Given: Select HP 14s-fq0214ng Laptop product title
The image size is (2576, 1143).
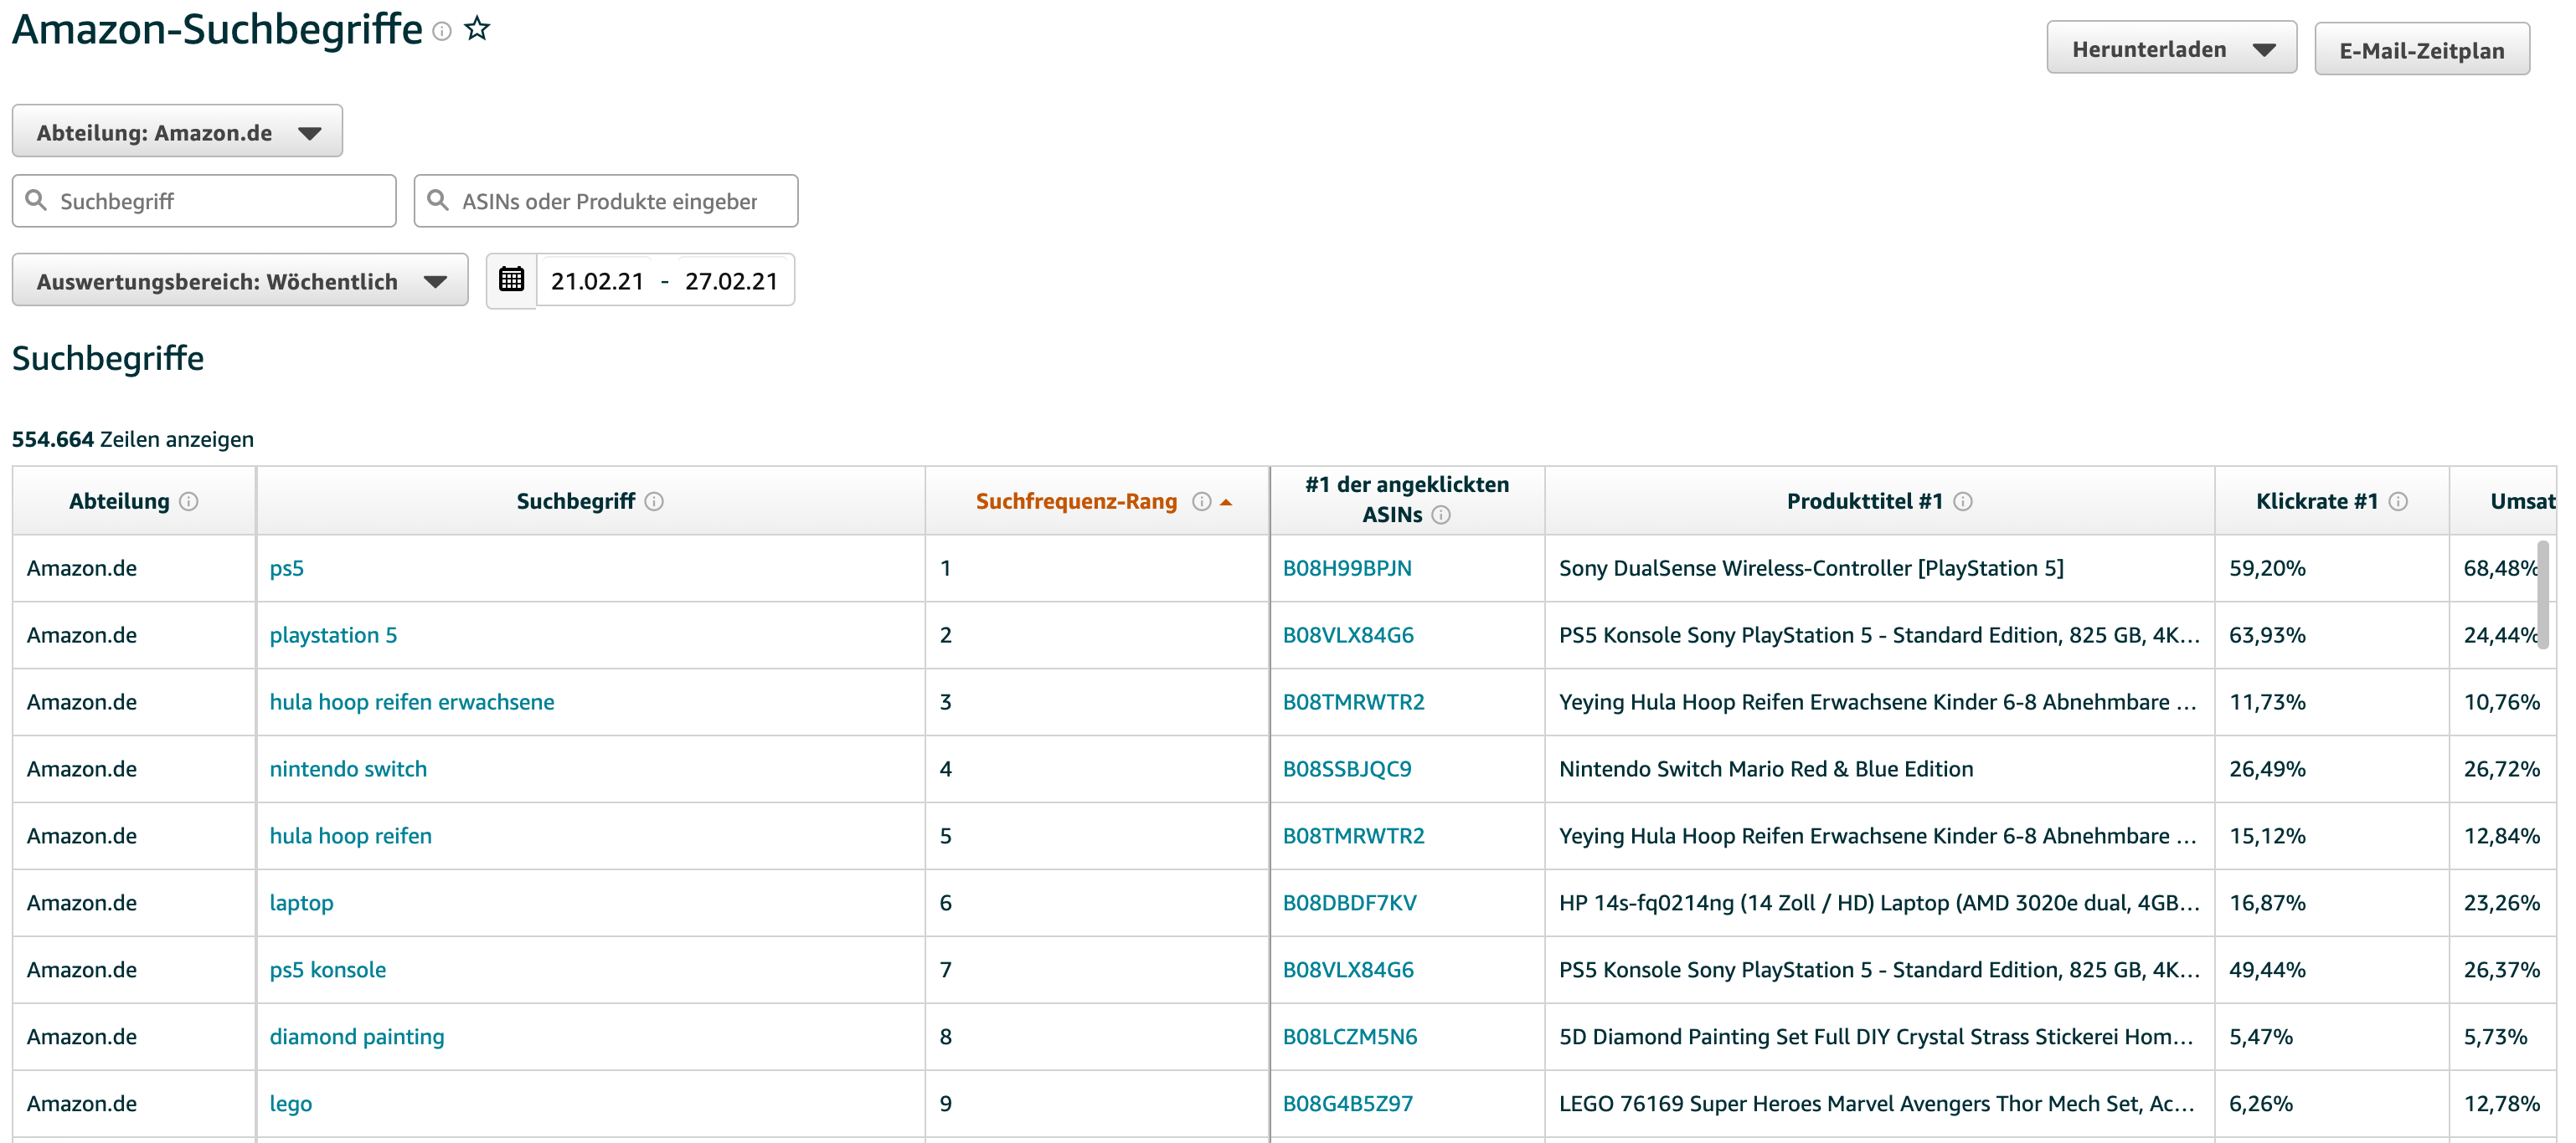Looking at the screenshot, I should point(1879,903).
